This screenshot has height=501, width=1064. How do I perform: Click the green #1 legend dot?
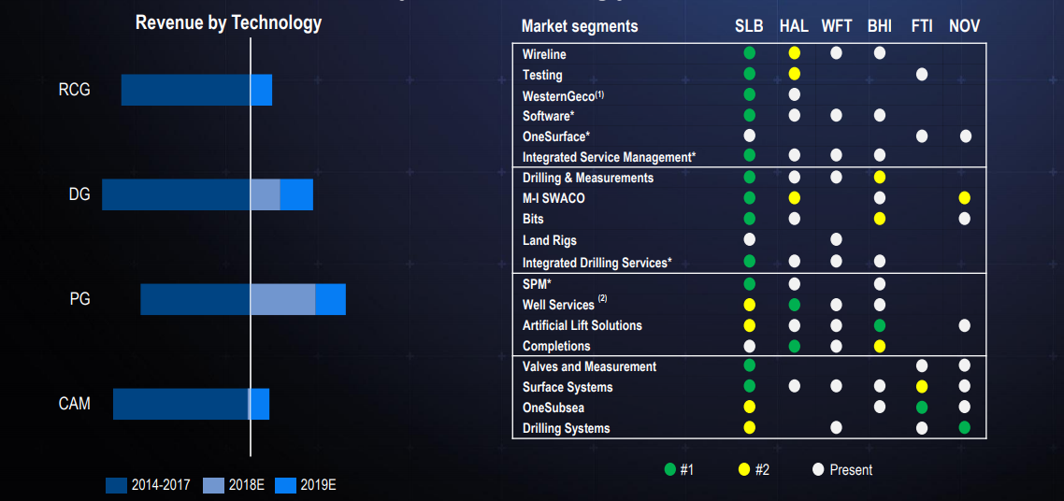pyautogui.click(x=669, y=470)
